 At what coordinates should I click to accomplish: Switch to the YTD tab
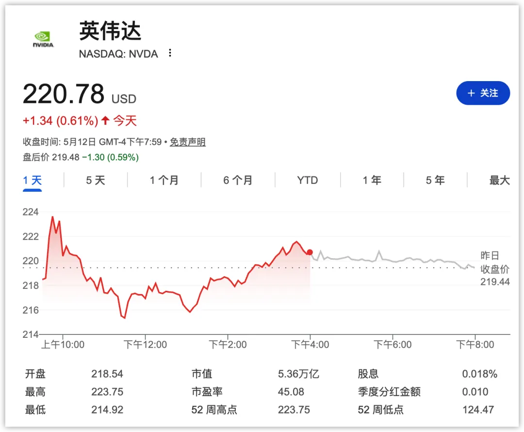tap(308, 181)
